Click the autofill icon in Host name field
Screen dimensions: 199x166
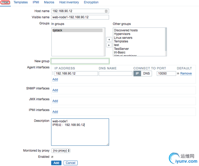coord(106,11)
